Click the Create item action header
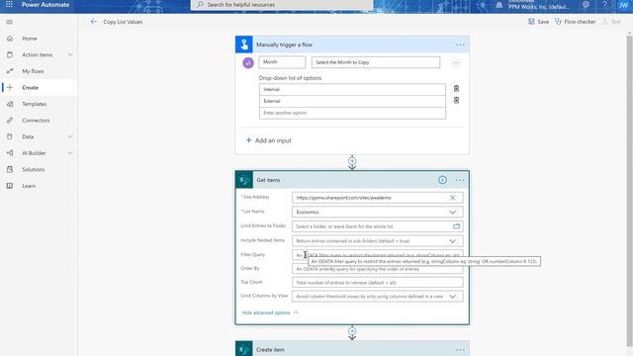The image size is (633, 356). [x=352, y=349]
